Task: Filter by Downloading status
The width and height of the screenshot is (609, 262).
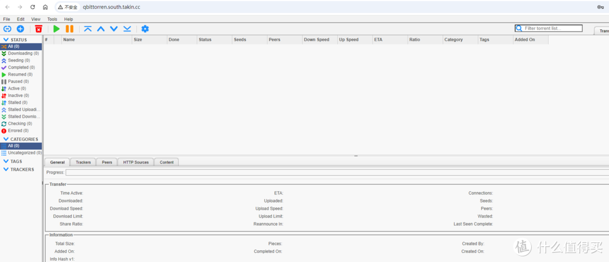Action: click(20, 54)
